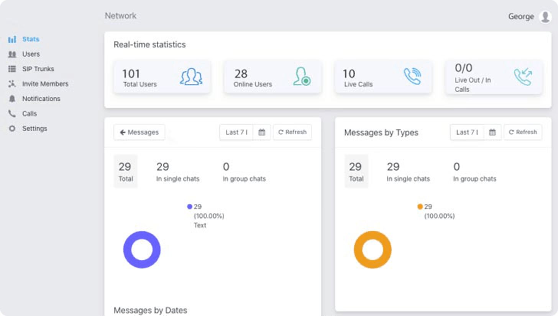This screenshot has height=316, width=558.
Task: Open the SIP Trunks menu item
Action: (x=38, y=69)
